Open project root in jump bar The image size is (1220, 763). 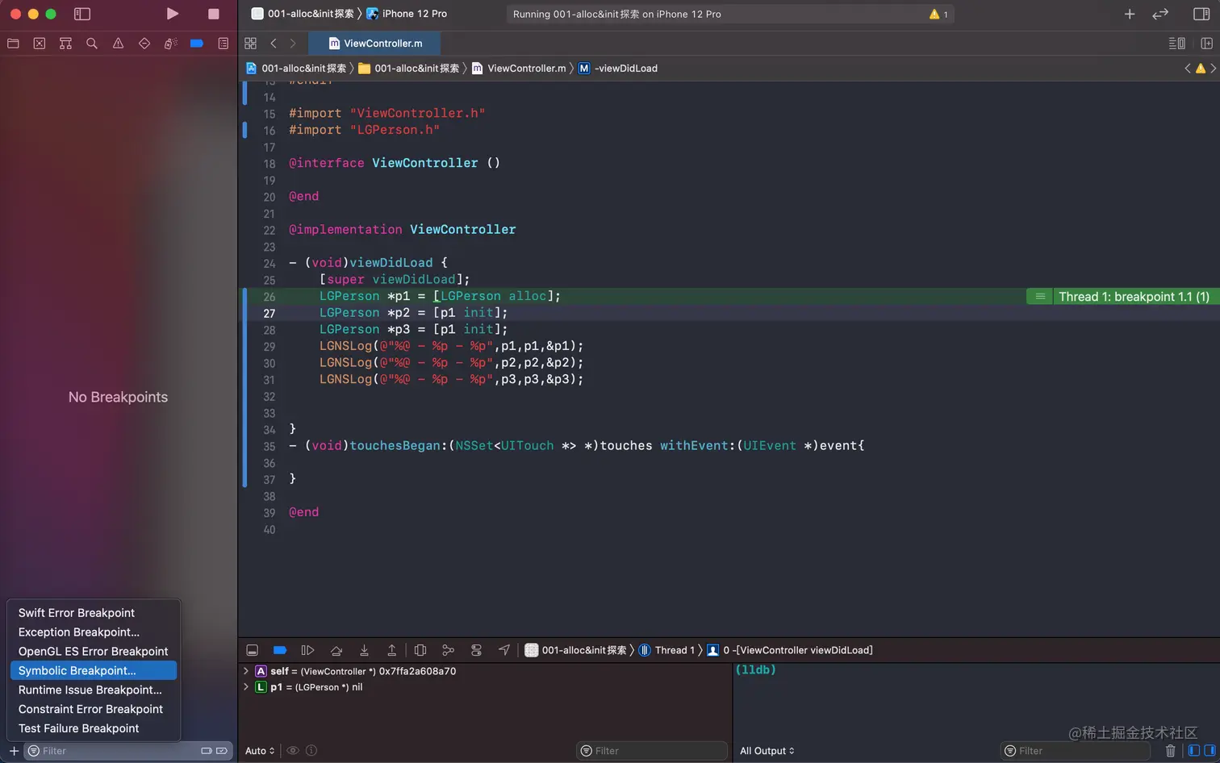[x=296, y=69]
